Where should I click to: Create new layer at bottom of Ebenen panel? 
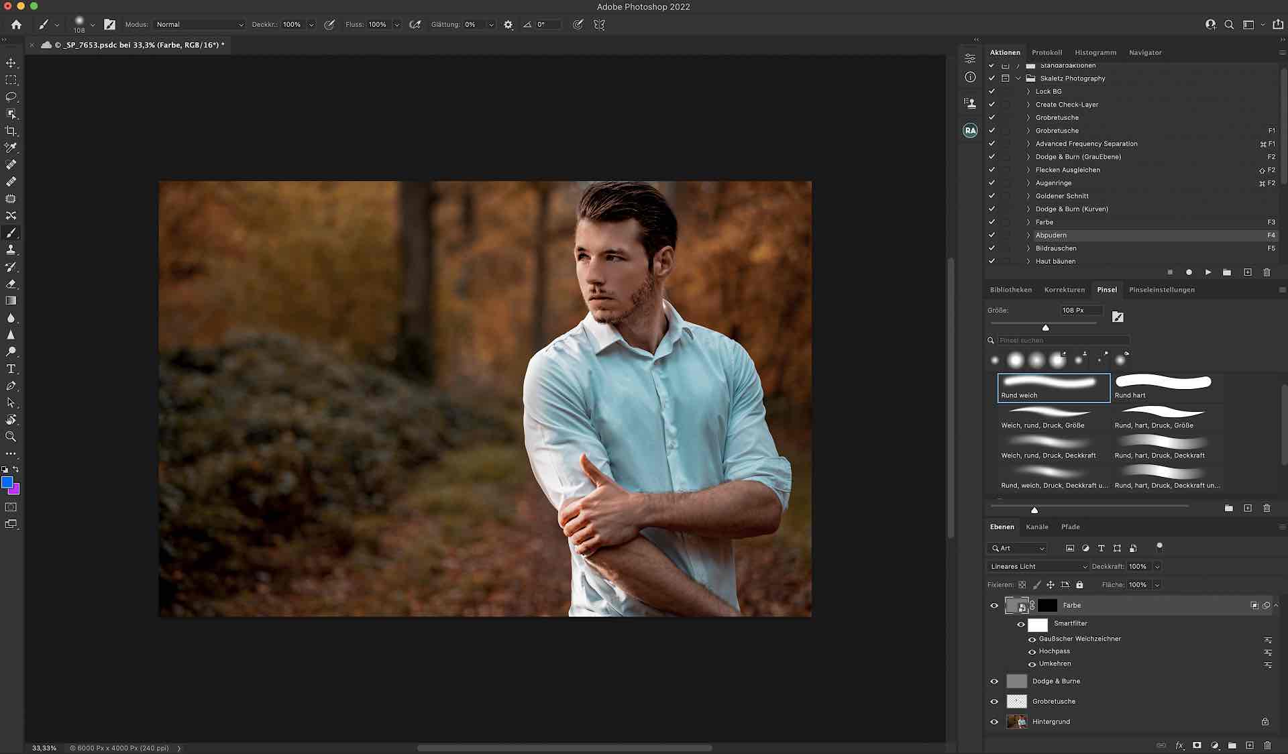(x=1250, y=745)
